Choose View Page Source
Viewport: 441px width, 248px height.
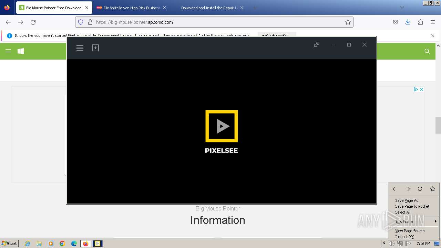[413, 231]
